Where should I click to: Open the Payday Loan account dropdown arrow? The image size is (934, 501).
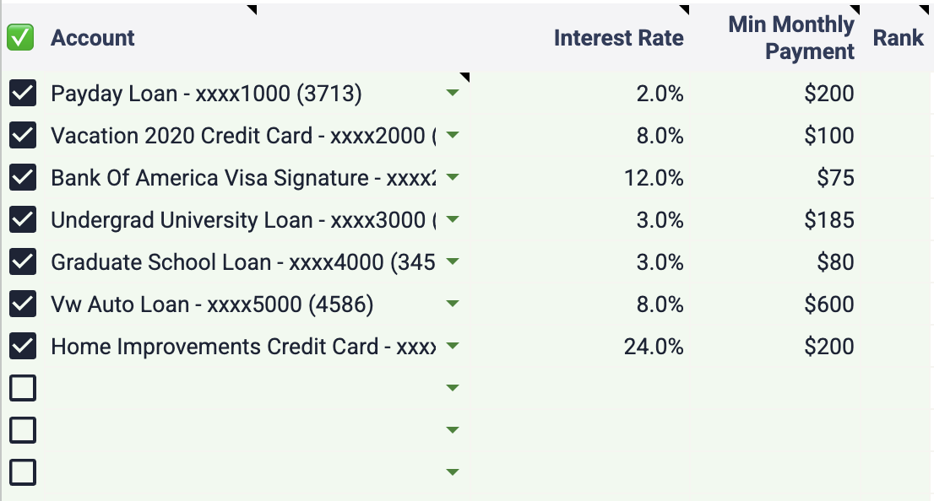453,93
